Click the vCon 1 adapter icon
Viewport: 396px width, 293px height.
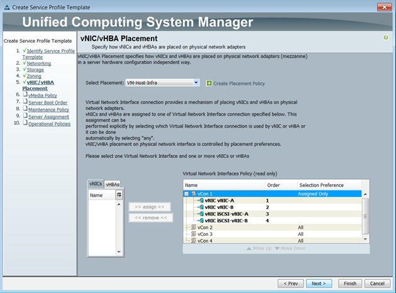point(194,194)
